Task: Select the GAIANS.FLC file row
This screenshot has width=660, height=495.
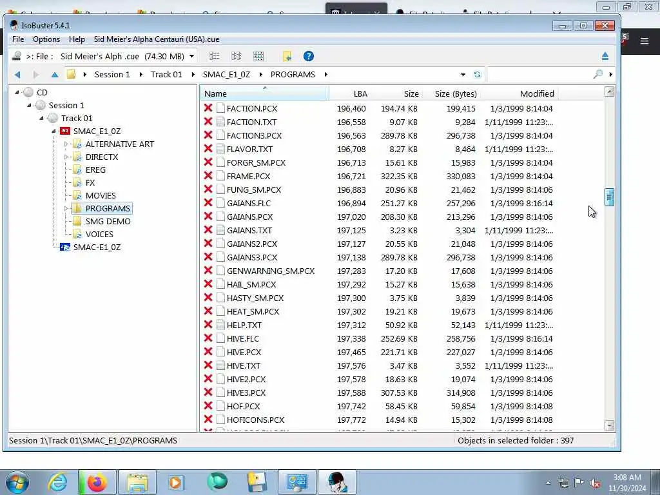Action: (x=380, y=203)
